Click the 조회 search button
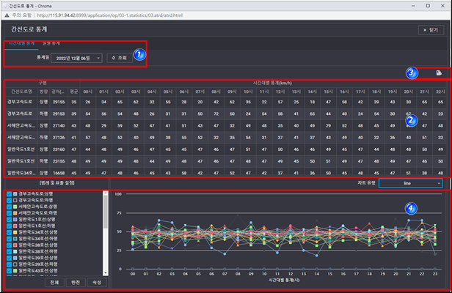The image size is (452, 293). click(x=120, y=57)
